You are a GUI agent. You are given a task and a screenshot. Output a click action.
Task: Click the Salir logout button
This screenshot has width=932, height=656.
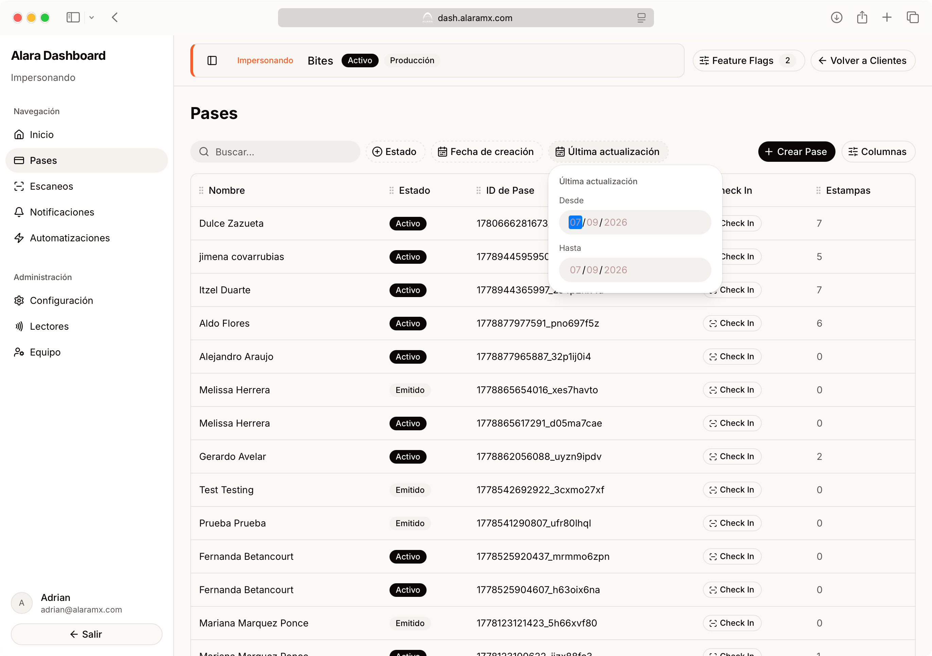tap(86, 634)
